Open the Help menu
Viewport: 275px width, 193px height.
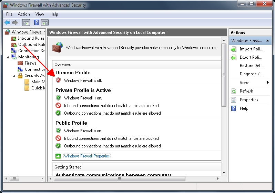tap(54, 14)
